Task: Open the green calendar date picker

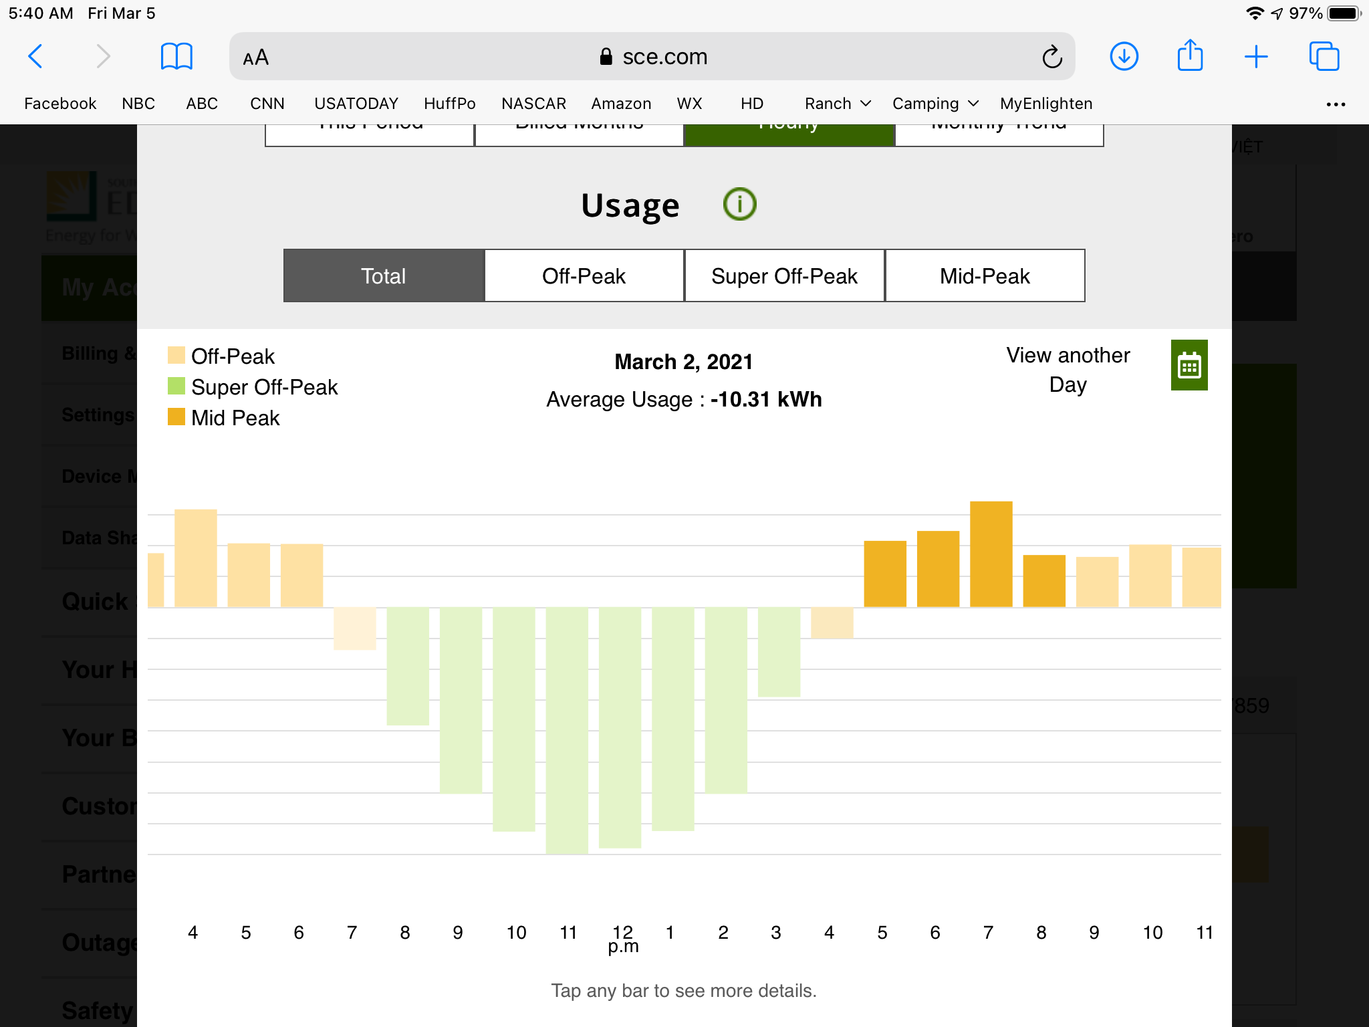Action: pyautogui.click(x=1189, y=366)
